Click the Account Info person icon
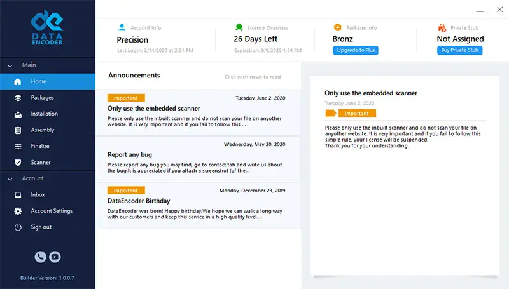Screen dimensions: 509x289 point(122,27)
